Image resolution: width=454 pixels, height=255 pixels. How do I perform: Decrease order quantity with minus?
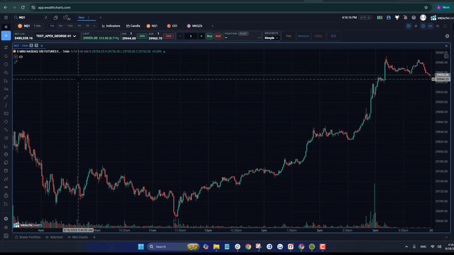click(x=180, y=36)
